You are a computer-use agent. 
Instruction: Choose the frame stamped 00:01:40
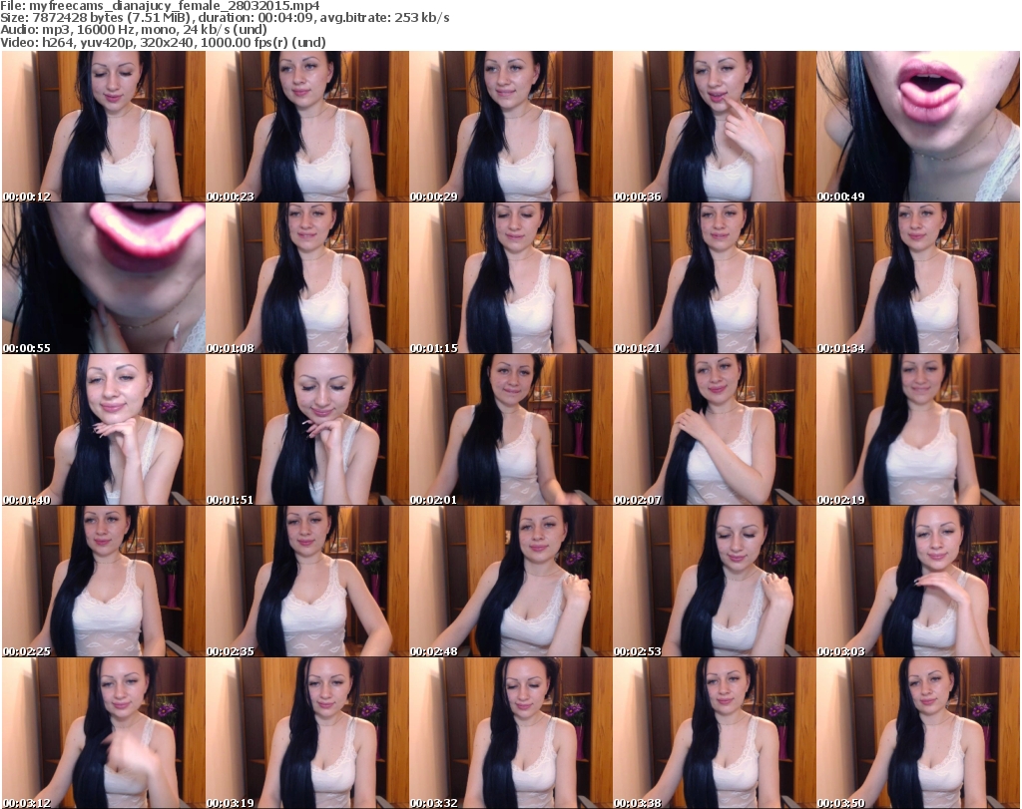[104, 430]
